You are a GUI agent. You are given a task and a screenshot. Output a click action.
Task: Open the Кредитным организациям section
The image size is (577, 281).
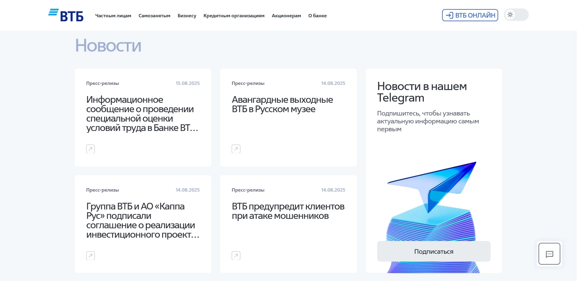(x=234, y=15)
